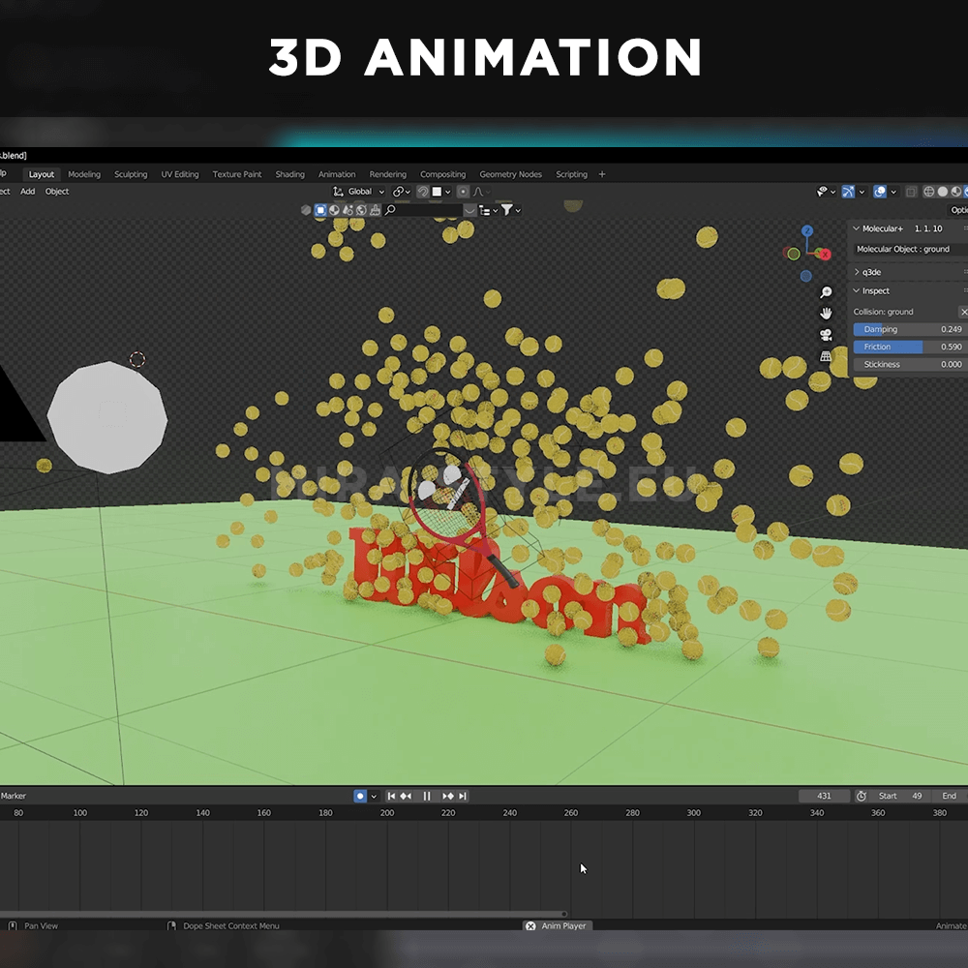Toggle the camera view icon
The height and width of the screenshot is (968, 968).
[826, 335]
